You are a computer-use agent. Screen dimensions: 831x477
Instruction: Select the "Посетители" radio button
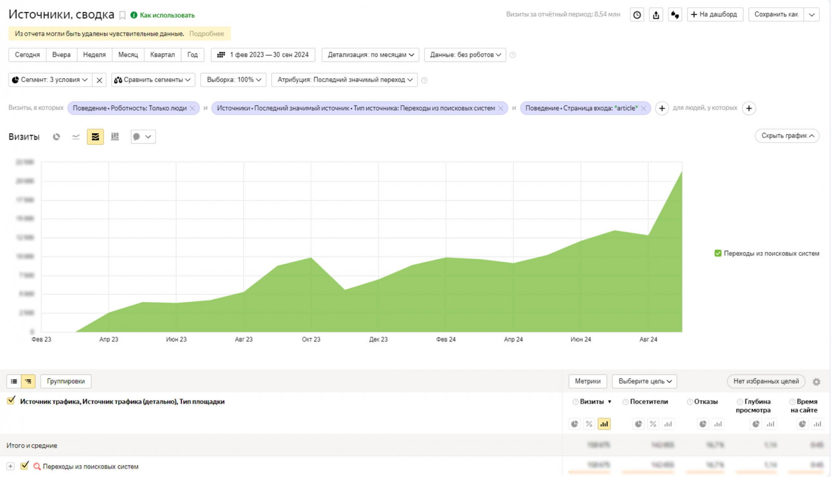[x=625, y=402]
